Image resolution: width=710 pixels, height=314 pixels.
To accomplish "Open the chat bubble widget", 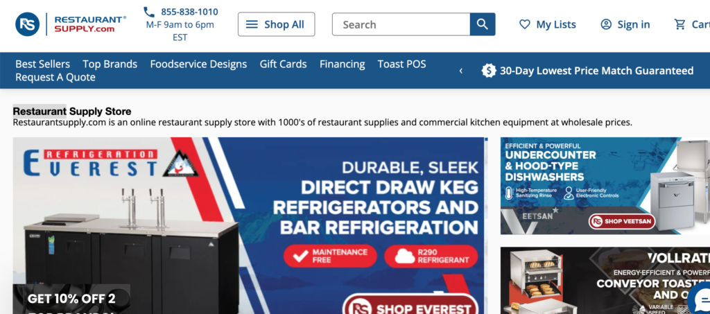I will click(700, 299).
